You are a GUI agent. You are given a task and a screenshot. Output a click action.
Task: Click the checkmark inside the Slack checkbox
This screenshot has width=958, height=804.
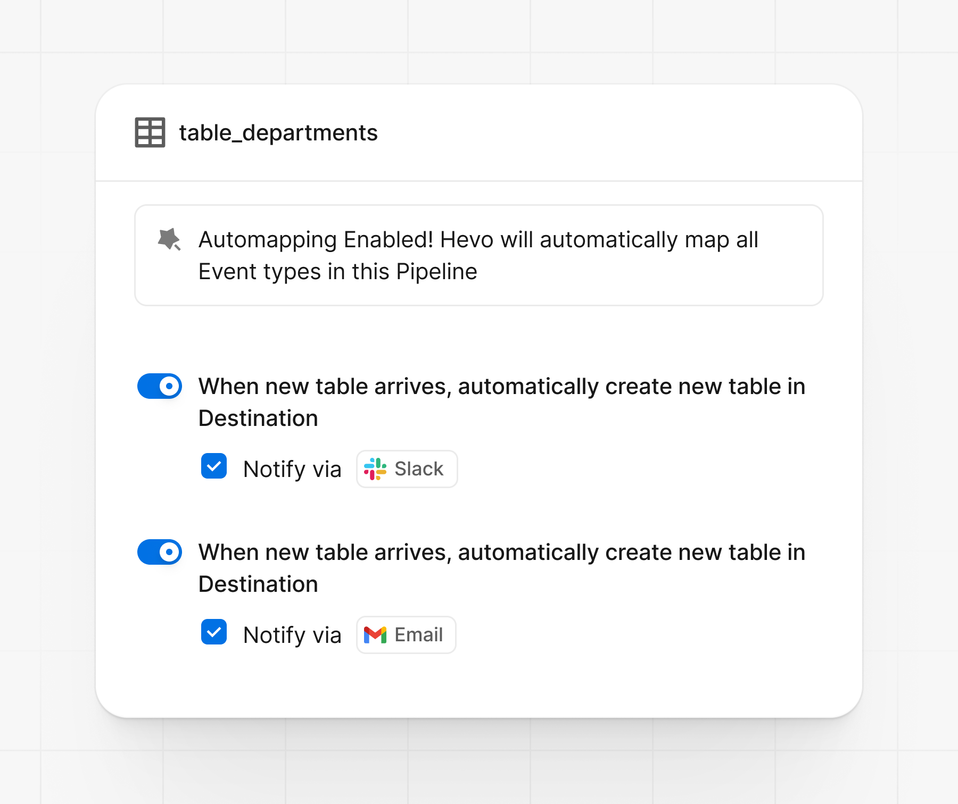pyautogui.click(x=213, y=467)
